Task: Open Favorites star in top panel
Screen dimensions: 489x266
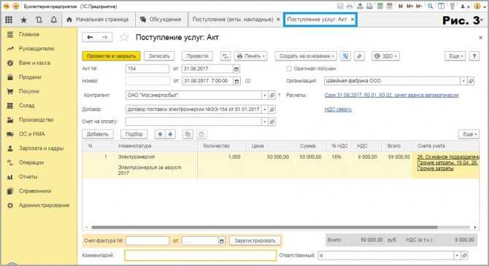Action: [x=23, y=20]
